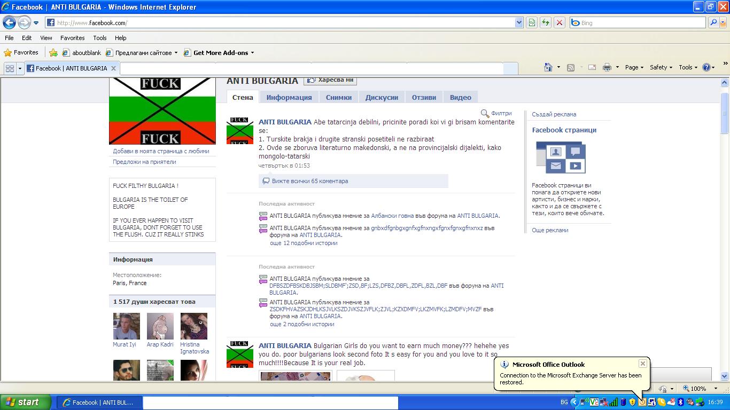Open the search provider dropdown arrow
Screen dimensions: 730x410
click(724, 22)
